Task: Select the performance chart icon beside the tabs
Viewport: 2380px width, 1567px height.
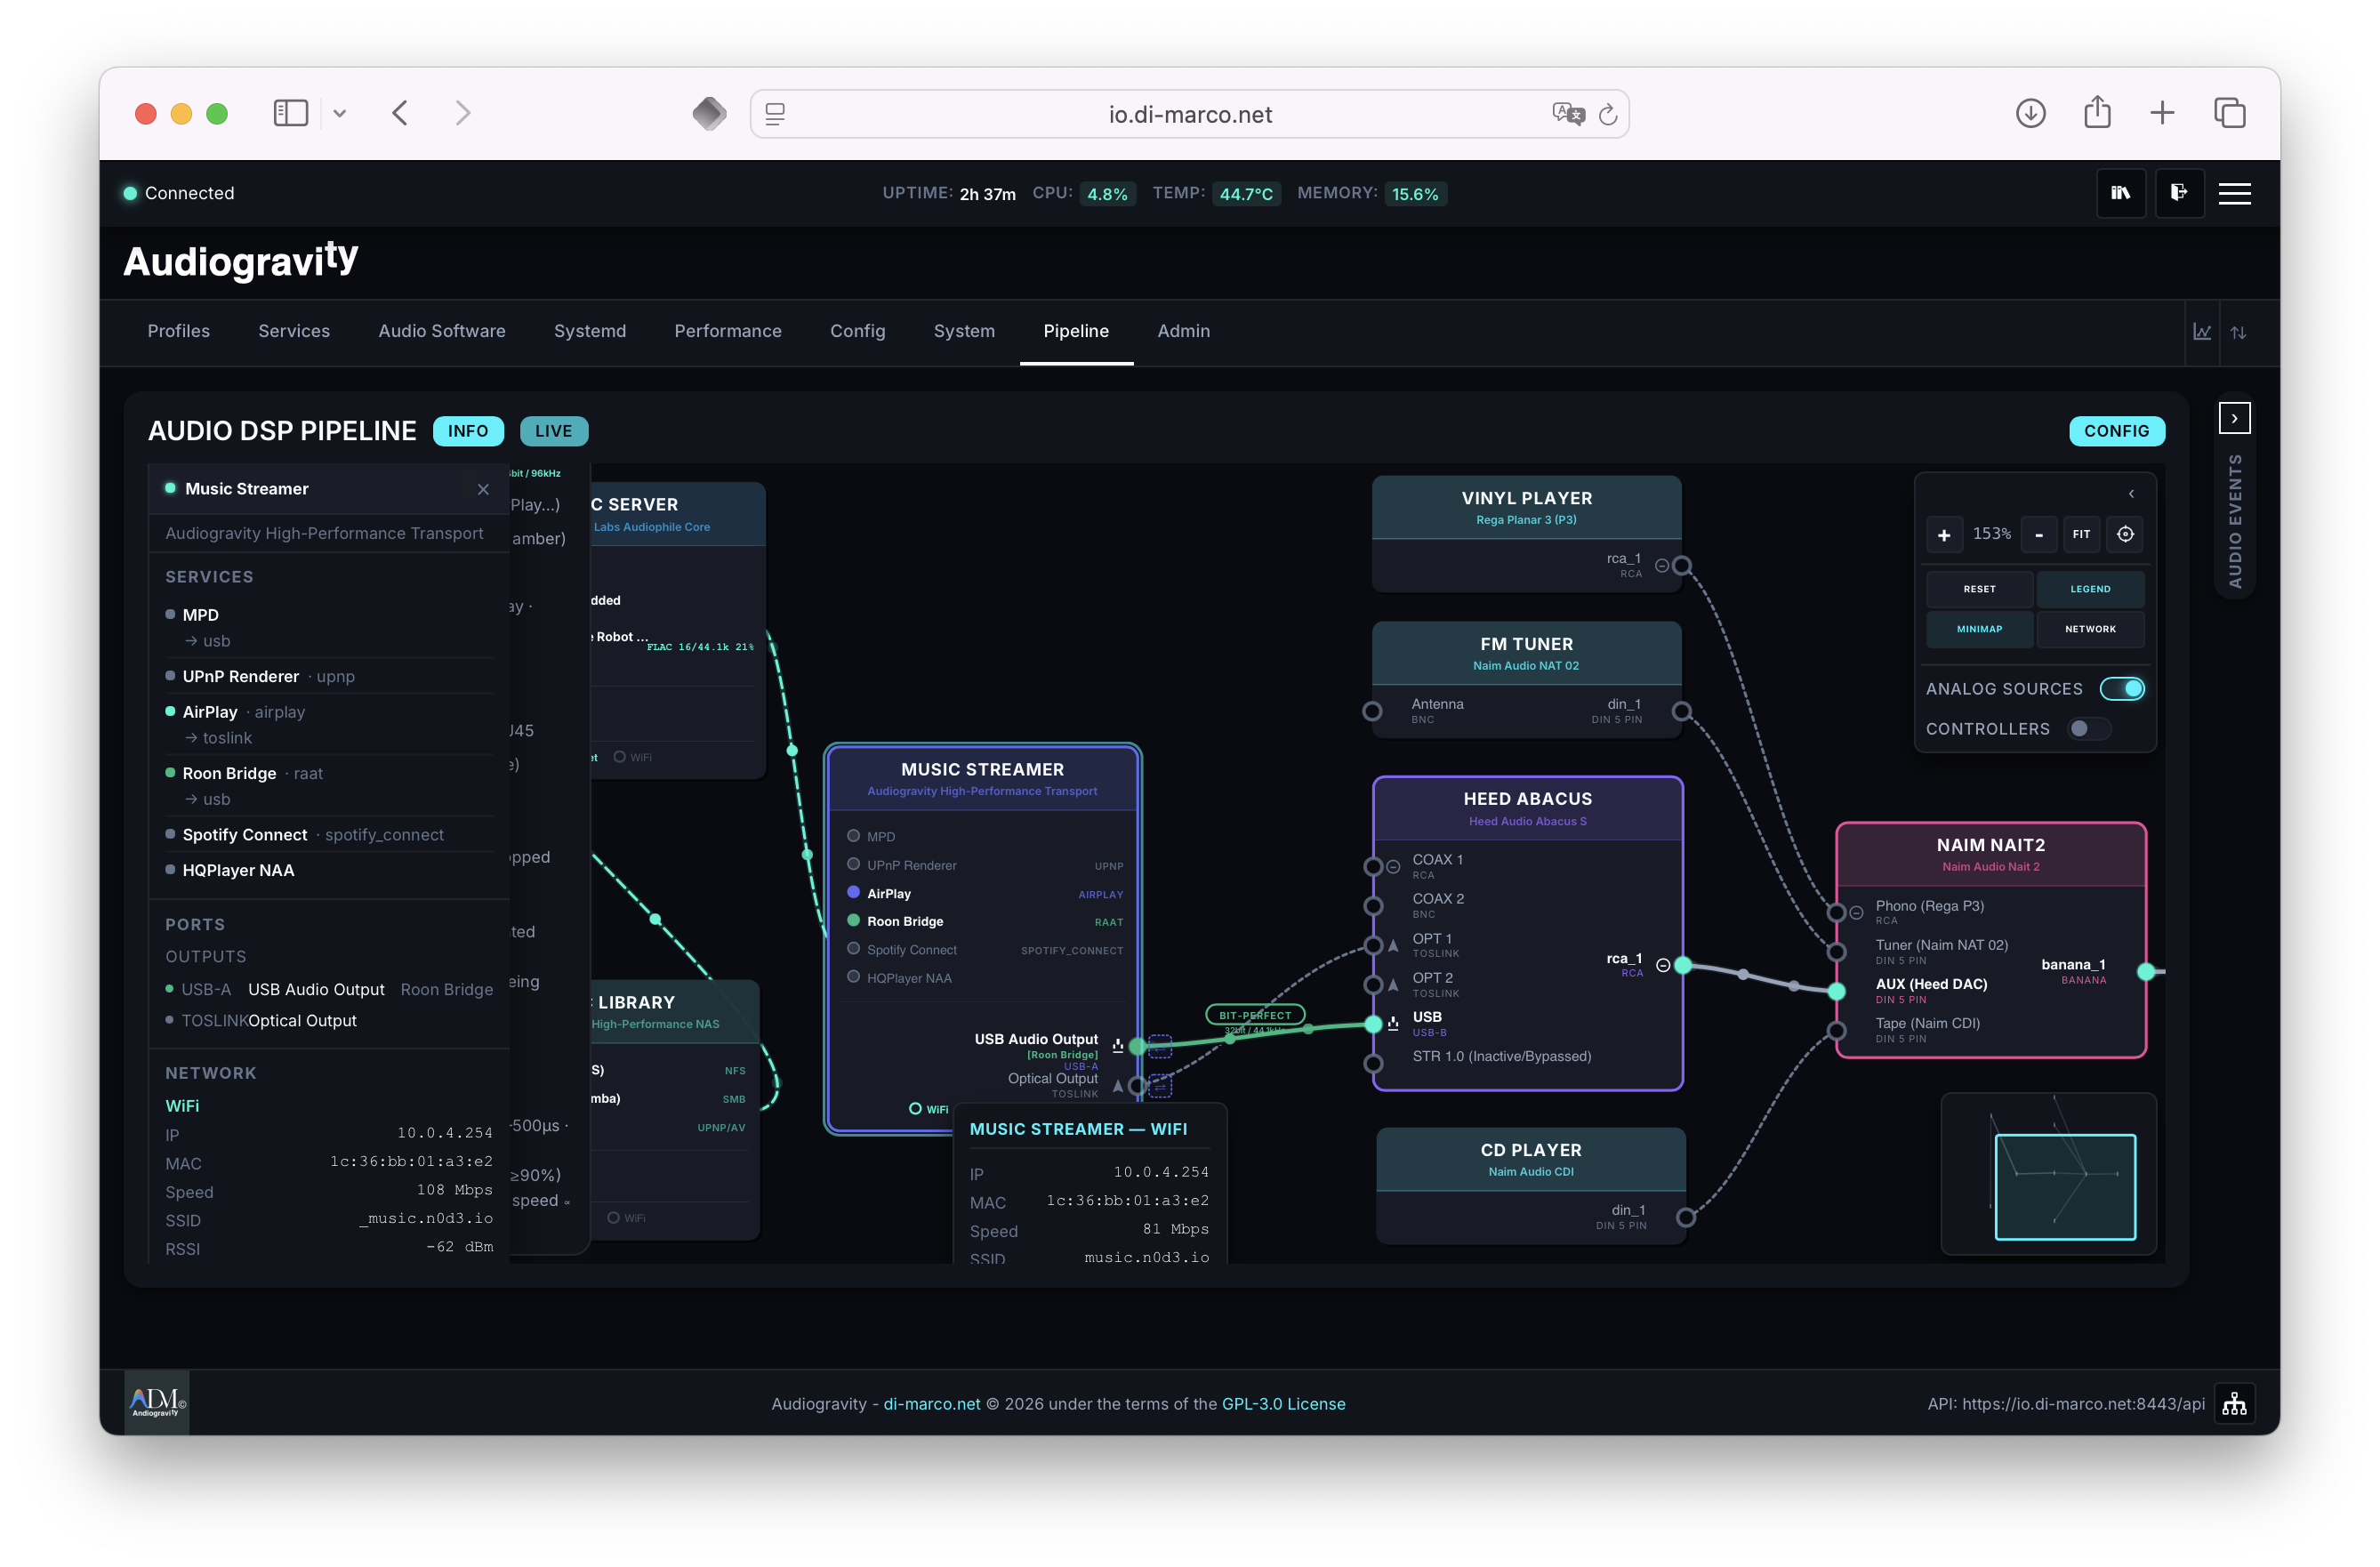Action: click(x=2203, y=332)
